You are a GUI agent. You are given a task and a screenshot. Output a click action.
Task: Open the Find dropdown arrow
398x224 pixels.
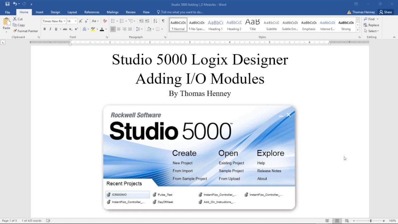click(377, 19)
